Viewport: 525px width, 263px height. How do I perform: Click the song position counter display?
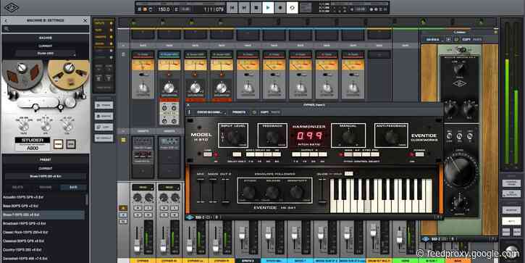click(x=214, y=9)
